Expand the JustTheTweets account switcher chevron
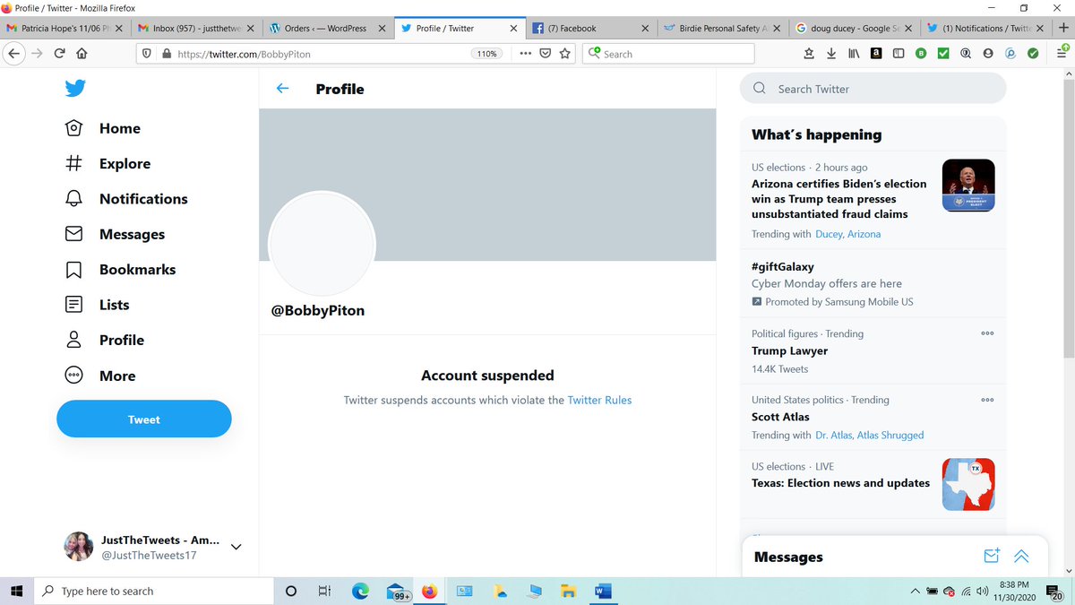1075x605 pixels. pos(236,546)
